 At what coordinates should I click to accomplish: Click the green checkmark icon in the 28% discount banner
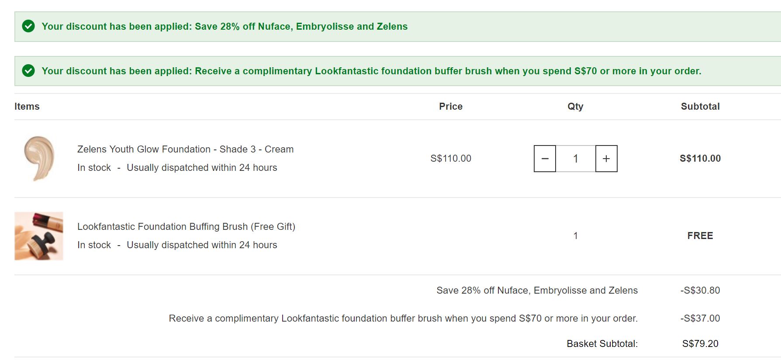coord(28,27)
